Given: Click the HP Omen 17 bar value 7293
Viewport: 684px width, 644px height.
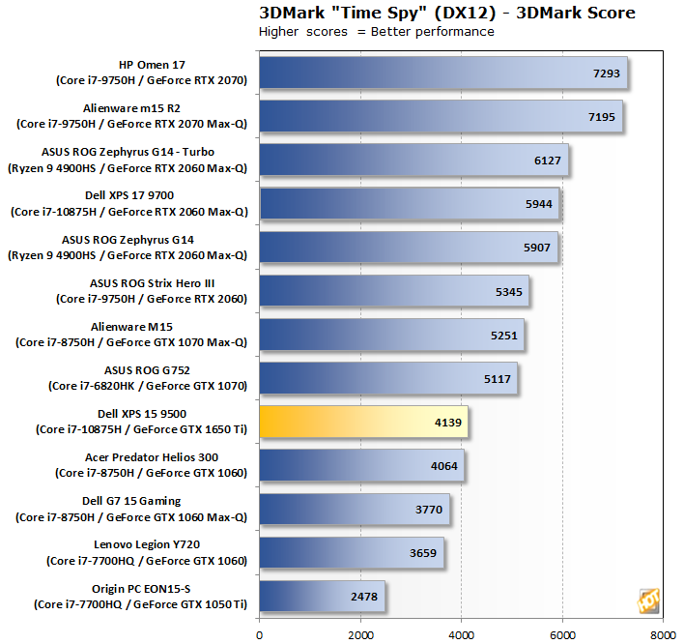Looking at the screenshot, I should click(607, 73).
